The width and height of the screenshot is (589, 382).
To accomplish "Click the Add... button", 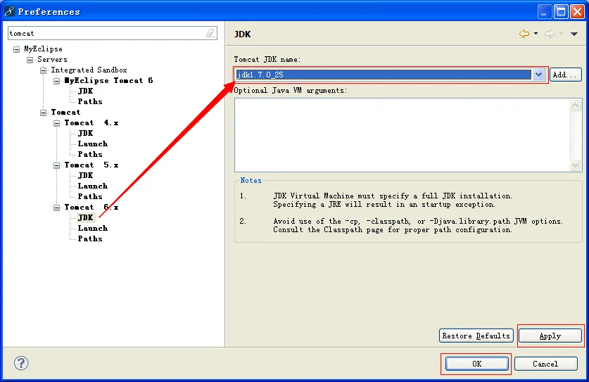I will tap(565, 75).
